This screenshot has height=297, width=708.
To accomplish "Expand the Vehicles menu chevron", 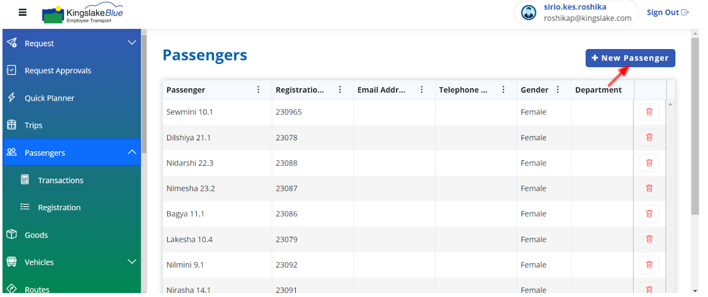I will [132, 261].
